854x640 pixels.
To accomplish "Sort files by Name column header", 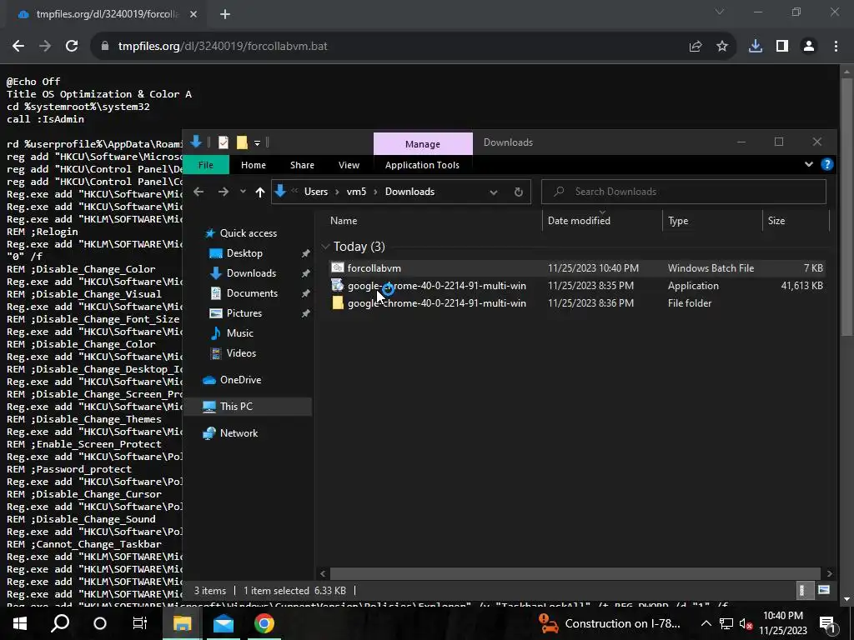I will 344,220.
